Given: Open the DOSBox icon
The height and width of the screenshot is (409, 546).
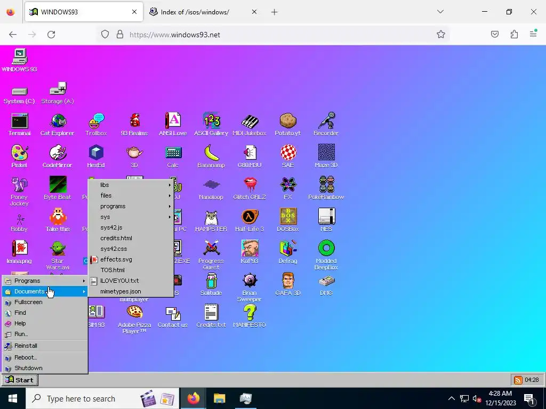Looking at the screenshot, I should tap(288, 220).
